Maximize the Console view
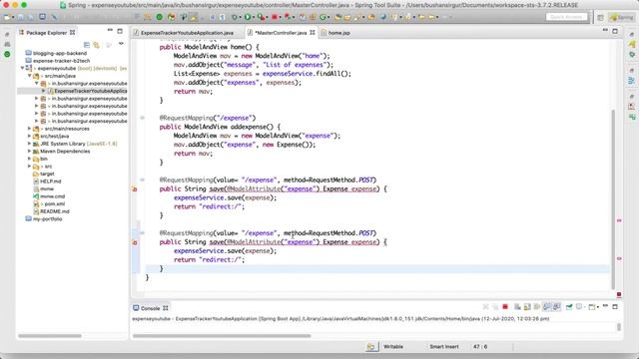 tap(615, 306)
